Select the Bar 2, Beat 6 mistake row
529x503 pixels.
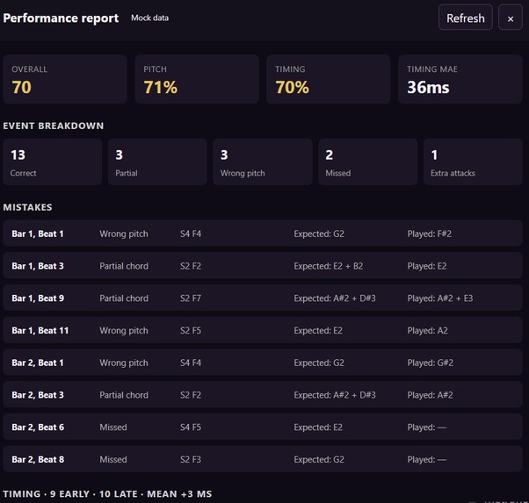263,427
